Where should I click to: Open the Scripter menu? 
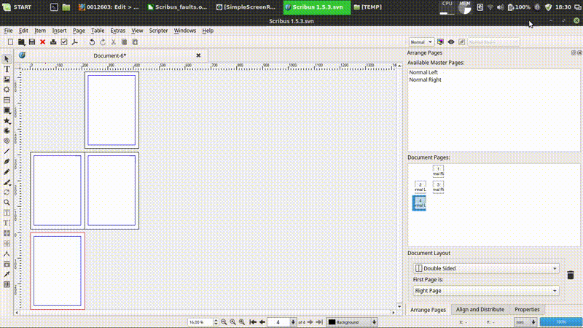[158, 31]
